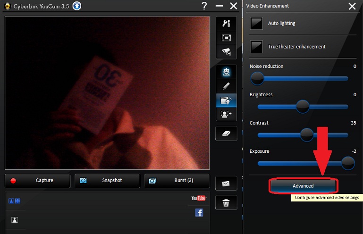Click the Noise reduction label

pos(266,66)
